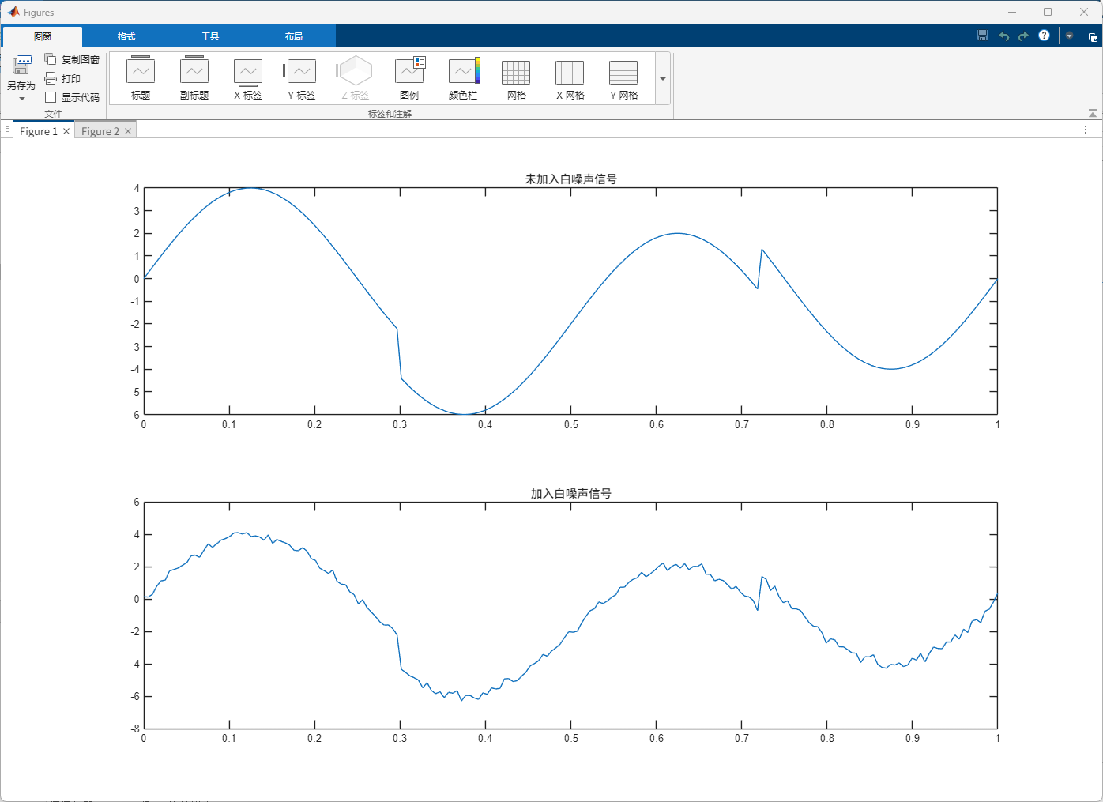Screen dimensions: 1103x802
Task: Click the title 加入白噪声信号
Action: click(x=570, y=494)
